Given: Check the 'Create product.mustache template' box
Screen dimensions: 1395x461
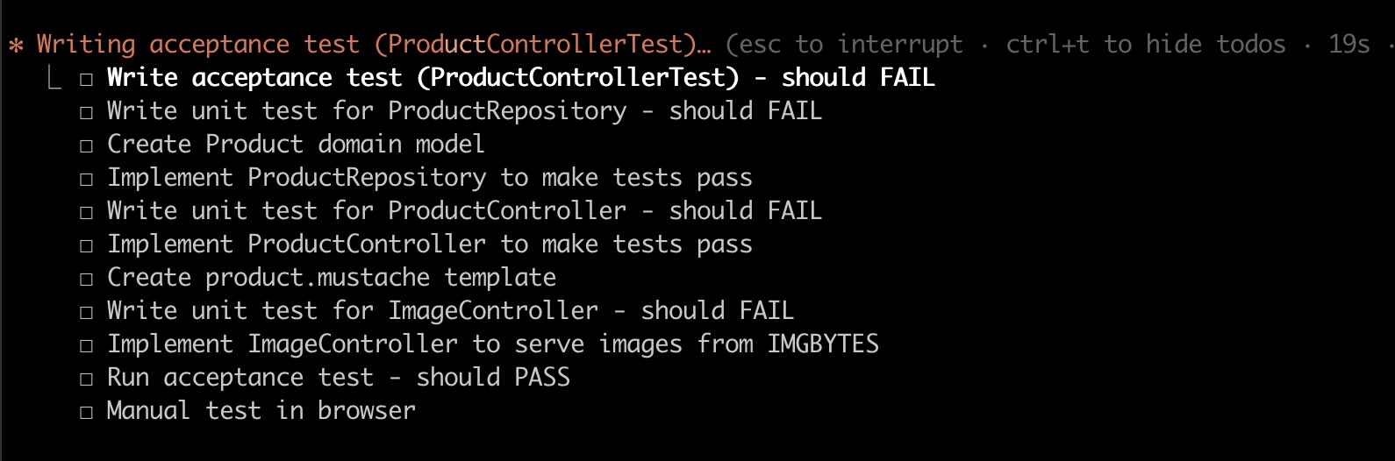Looking at the screenshot, I should pos(86,280).
